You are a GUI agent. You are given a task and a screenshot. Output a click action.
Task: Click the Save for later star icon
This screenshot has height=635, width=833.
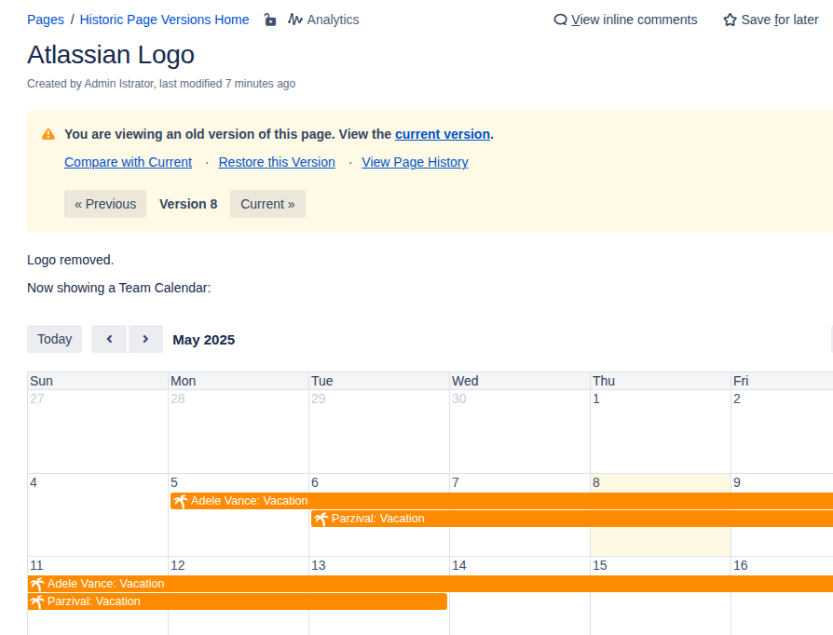pos(730,20)
